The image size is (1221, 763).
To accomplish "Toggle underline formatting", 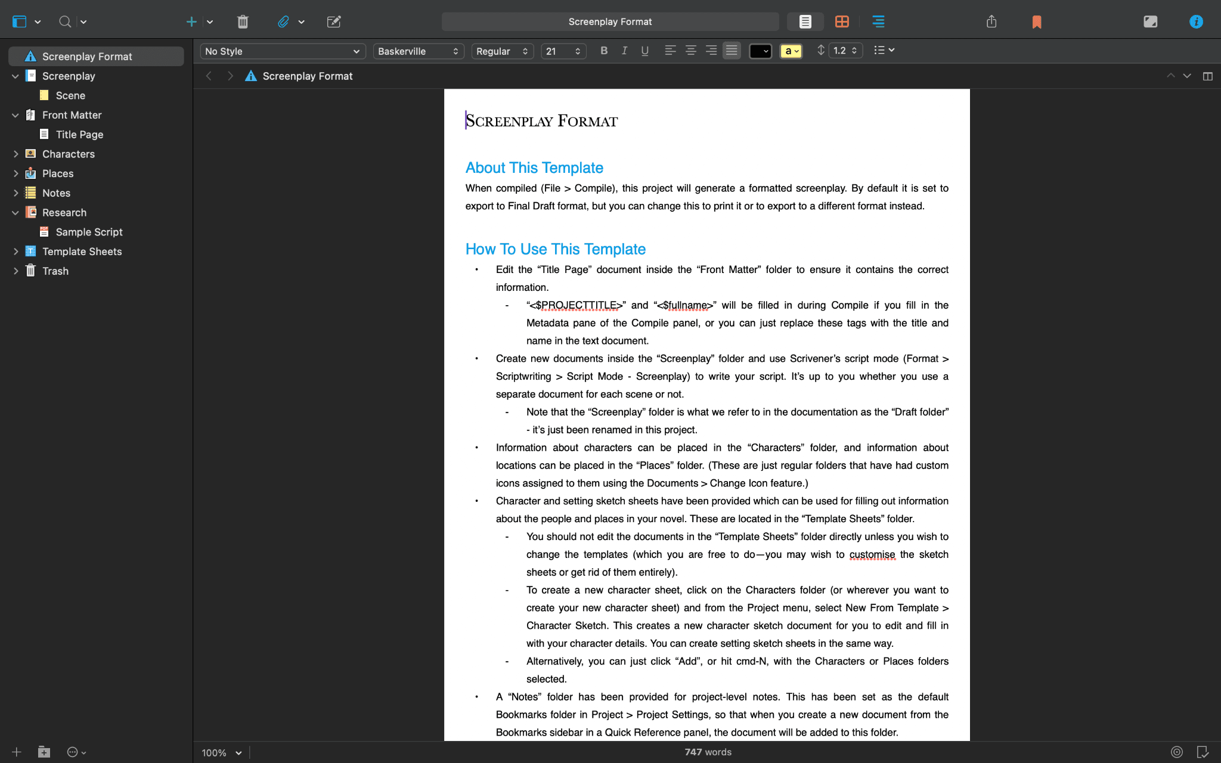I will 644,51.
